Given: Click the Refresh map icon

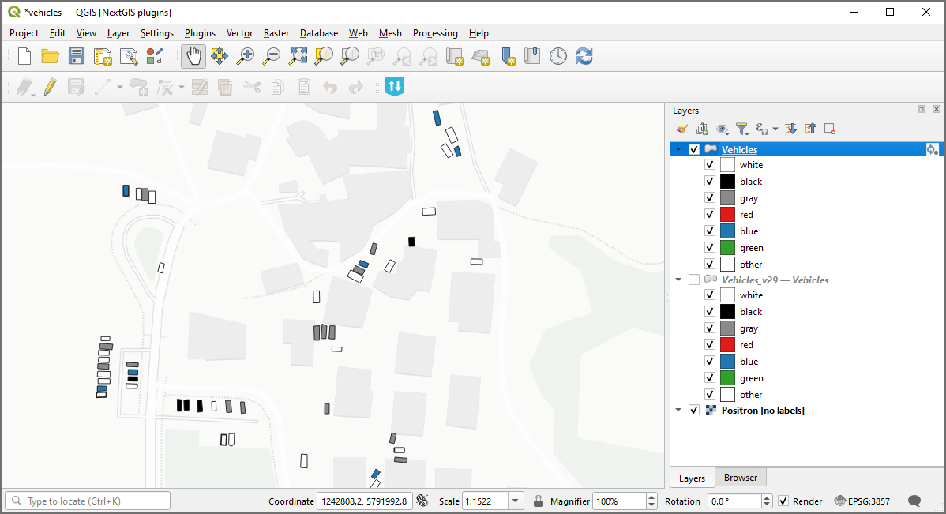Looking at the screenshot, I should pos(584,56).
